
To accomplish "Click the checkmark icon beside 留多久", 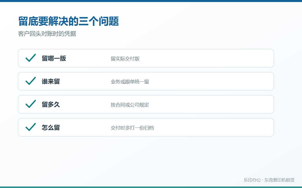I will [31, 104].
